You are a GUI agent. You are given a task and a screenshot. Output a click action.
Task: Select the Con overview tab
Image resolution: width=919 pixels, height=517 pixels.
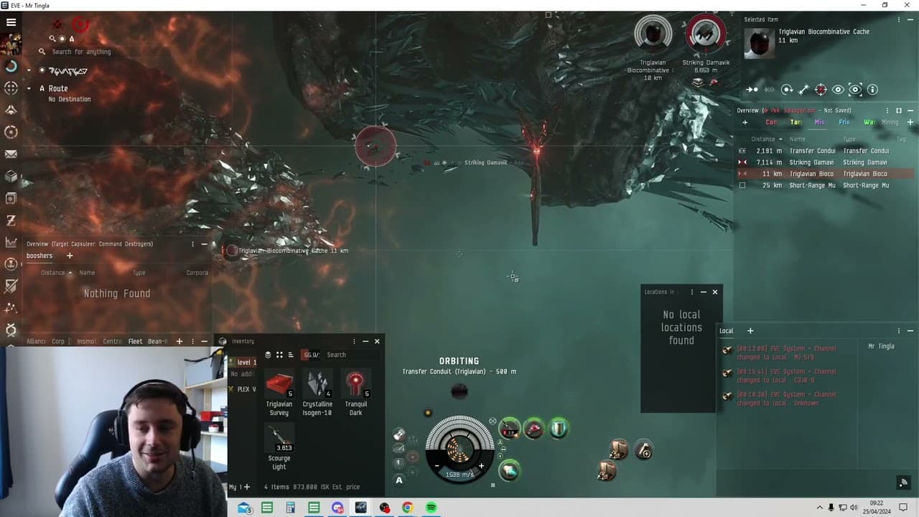pos(771,122)
